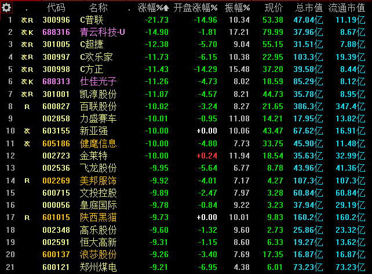Viewport: 372px width, 274px height.
Task: Select stock code 688316
Action: (56, 32)
